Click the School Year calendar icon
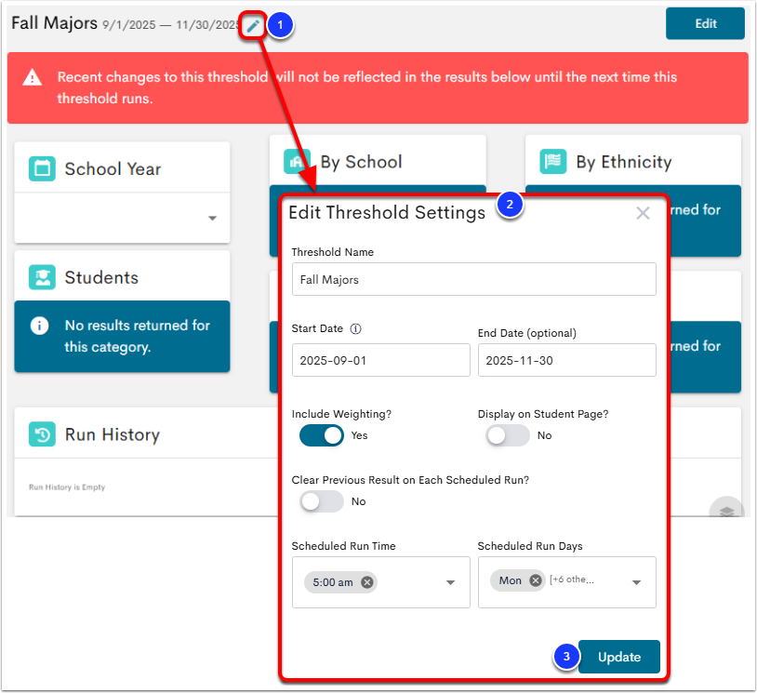Viewport: 757px width, 693px height. 42,168
